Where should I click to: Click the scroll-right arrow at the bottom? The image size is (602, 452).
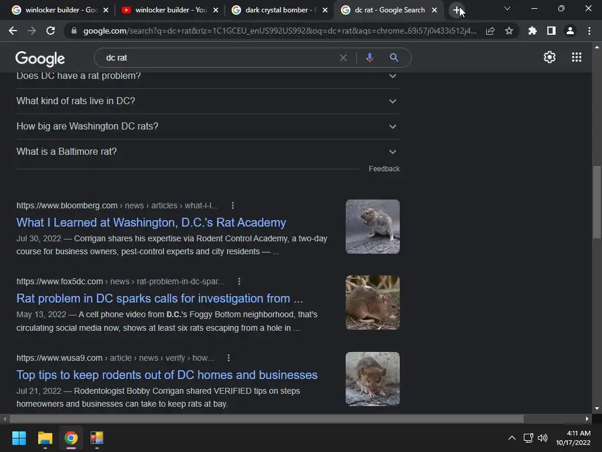pos(587,418)
